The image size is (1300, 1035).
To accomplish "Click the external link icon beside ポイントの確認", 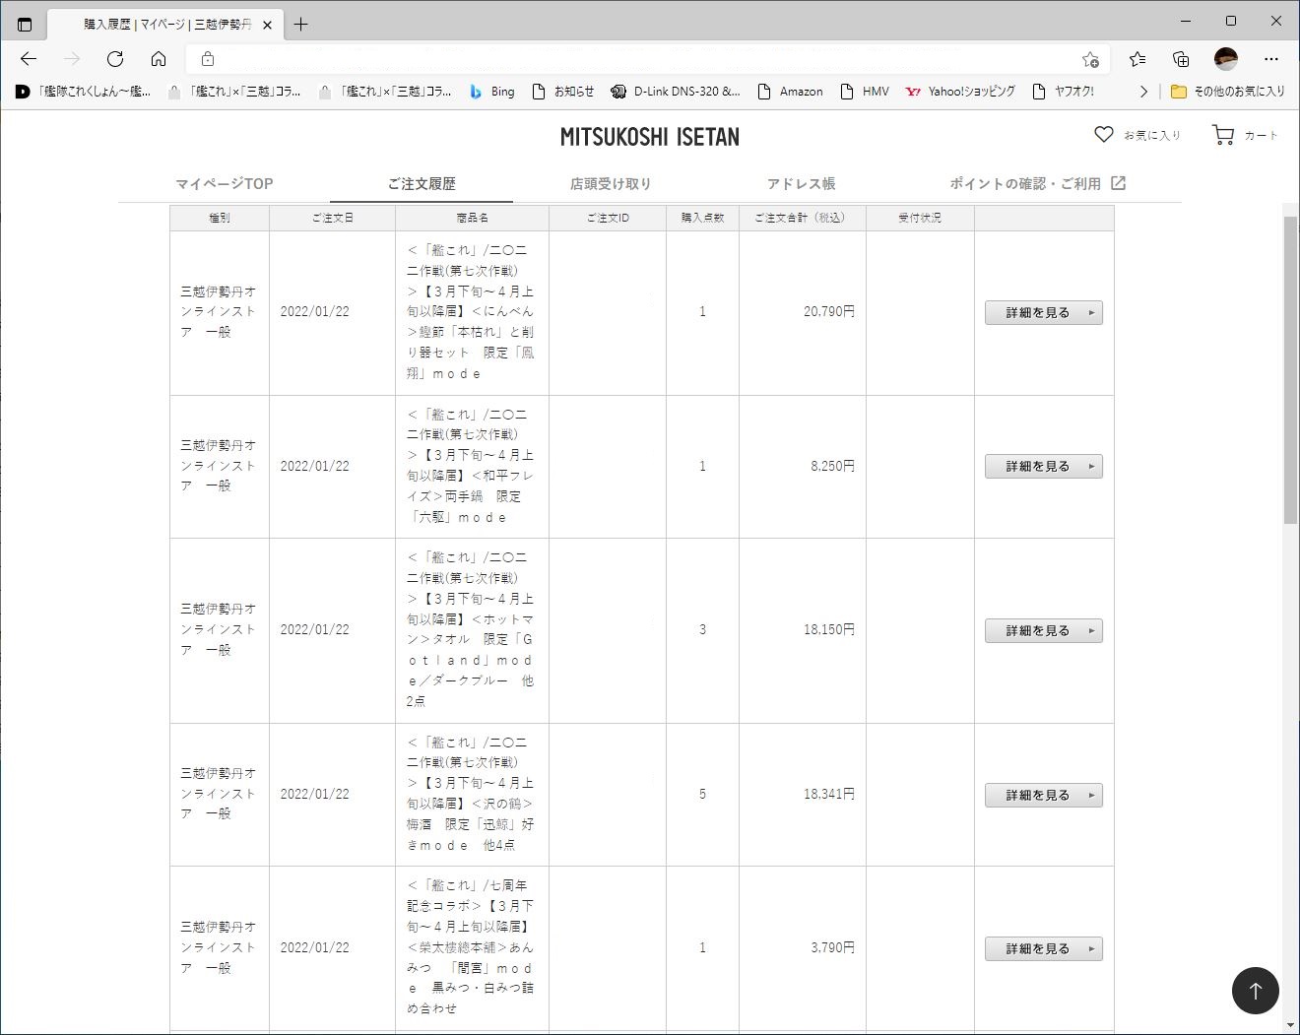I will (x=1118, y=183).
